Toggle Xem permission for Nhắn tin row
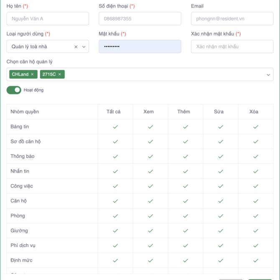This screenshot has width=280, height=280. [150, 171]
